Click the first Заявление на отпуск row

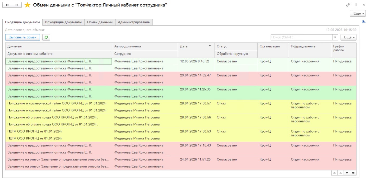click(x=58, y=160)
